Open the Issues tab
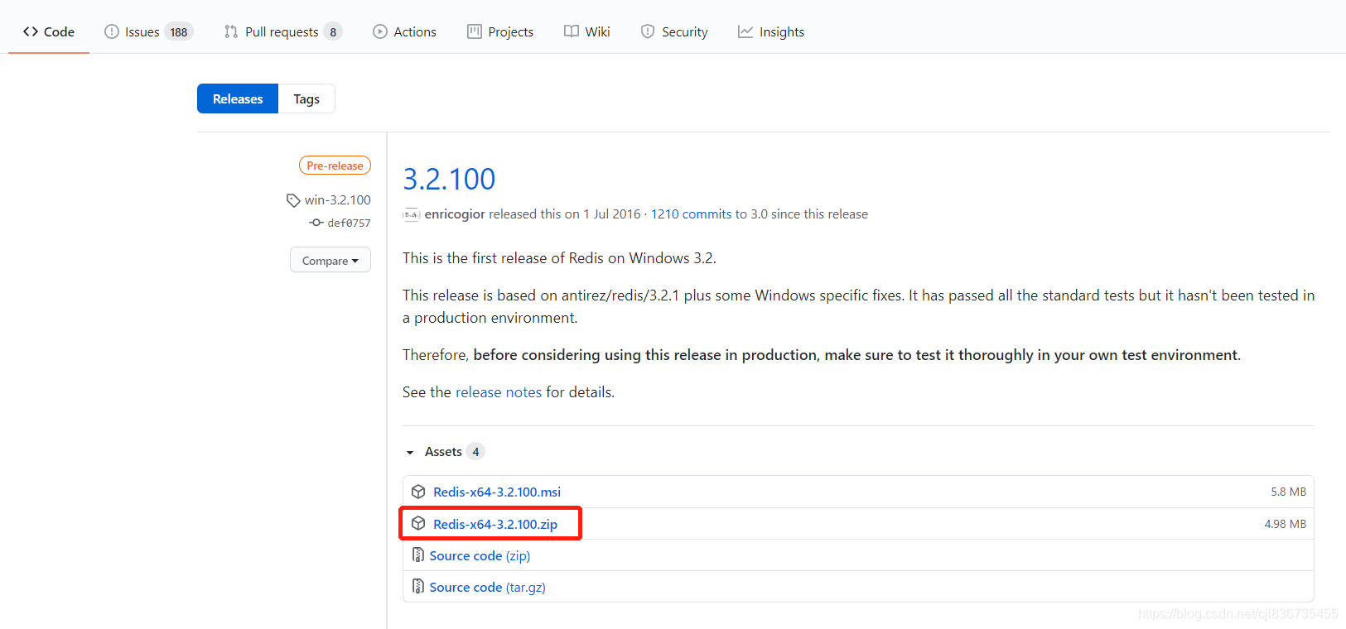This screenshot has height=629, width=1346. pos(148,31)
